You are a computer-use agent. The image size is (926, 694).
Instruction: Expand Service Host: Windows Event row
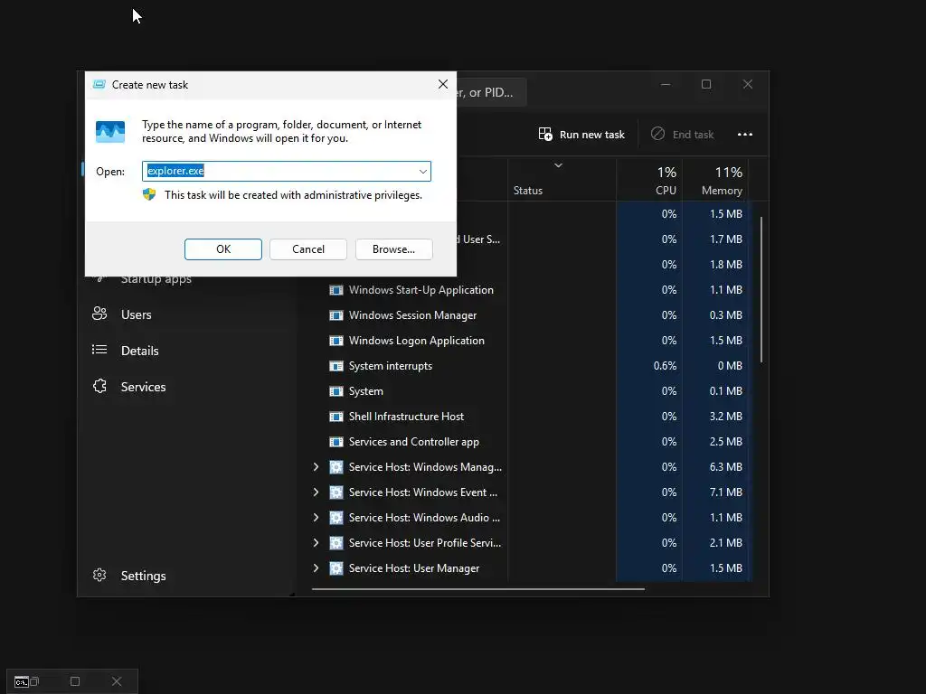[x=316, y=492]
